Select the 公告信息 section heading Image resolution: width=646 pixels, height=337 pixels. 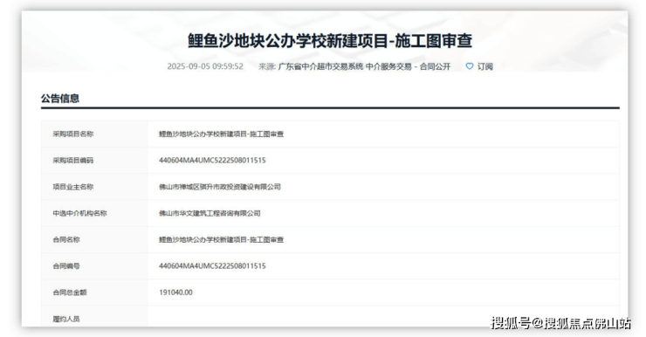click(60, 99)
